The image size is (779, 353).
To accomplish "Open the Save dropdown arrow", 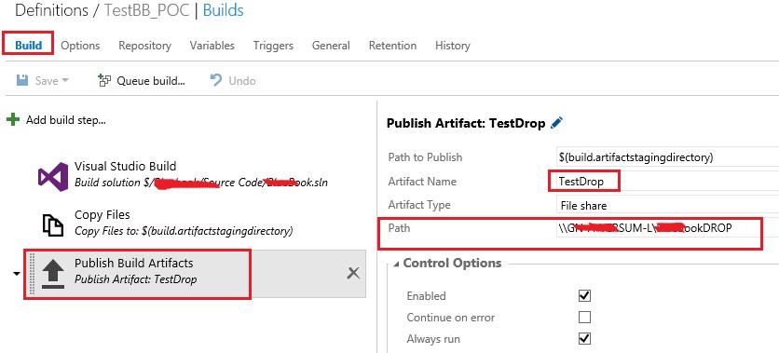I will coord(64,80).
